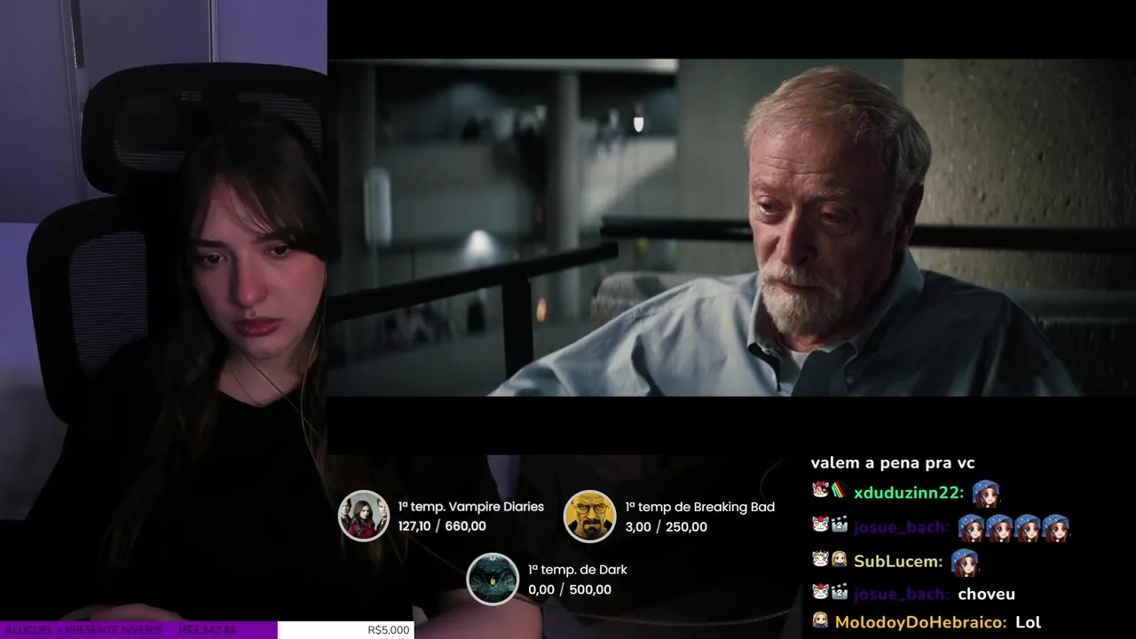Open MolodoyDoHebraico's username in chat
Image resolution: width=1136 pixels, height=639 pixels.
pos(921,623)
